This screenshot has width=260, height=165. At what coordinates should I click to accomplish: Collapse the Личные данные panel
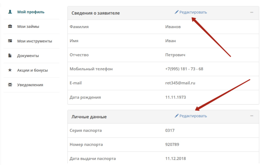pos(252,116)
